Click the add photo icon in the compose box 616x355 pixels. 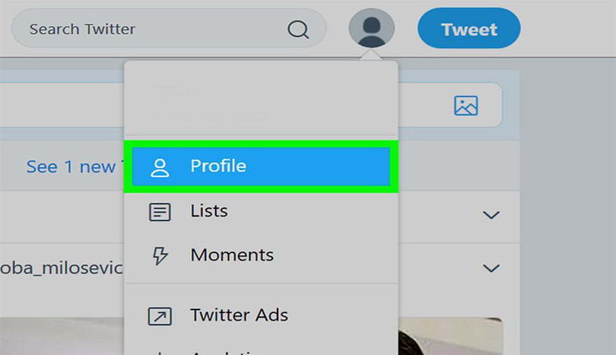[466, 106]
